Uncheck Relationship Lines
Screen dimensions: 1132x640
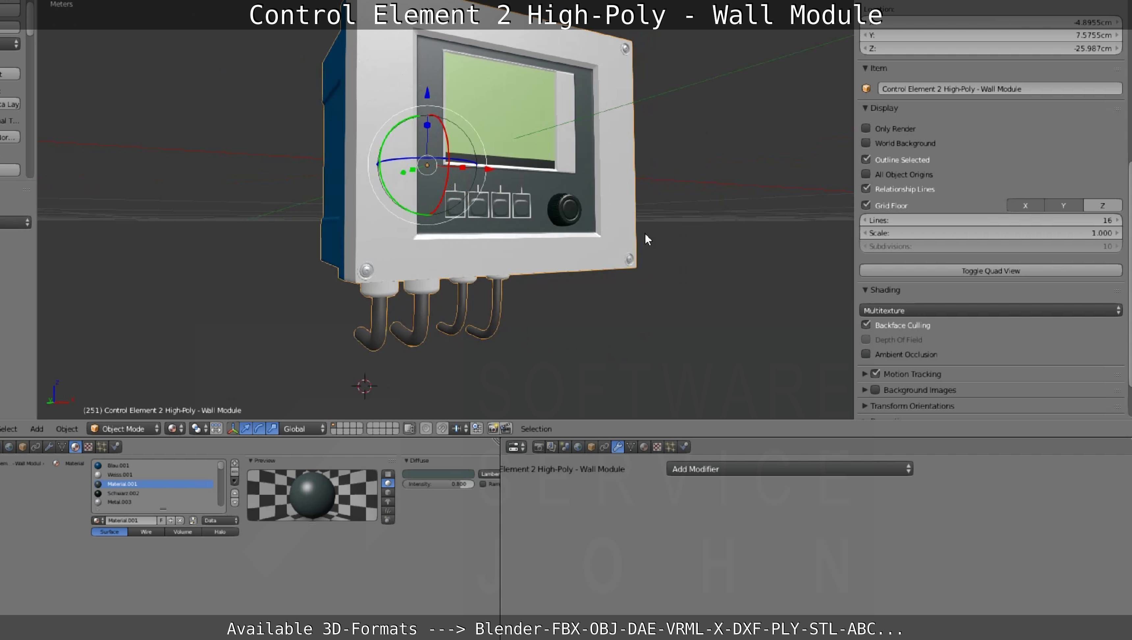(x=866, y=189)
